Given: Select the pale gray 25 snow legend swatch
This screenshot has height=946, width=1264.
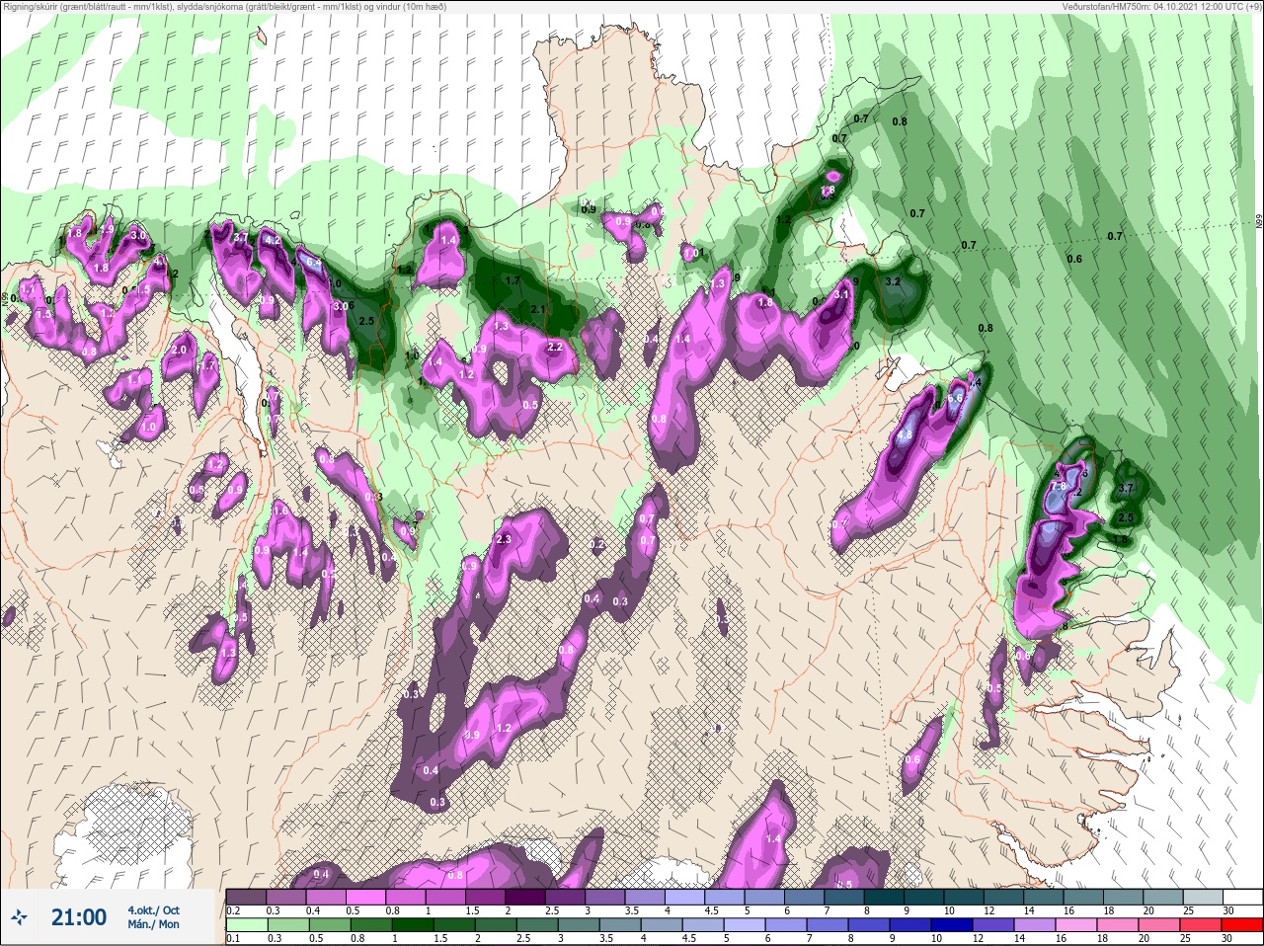Looking at the screenshot, I should [x=1203, y=897].
